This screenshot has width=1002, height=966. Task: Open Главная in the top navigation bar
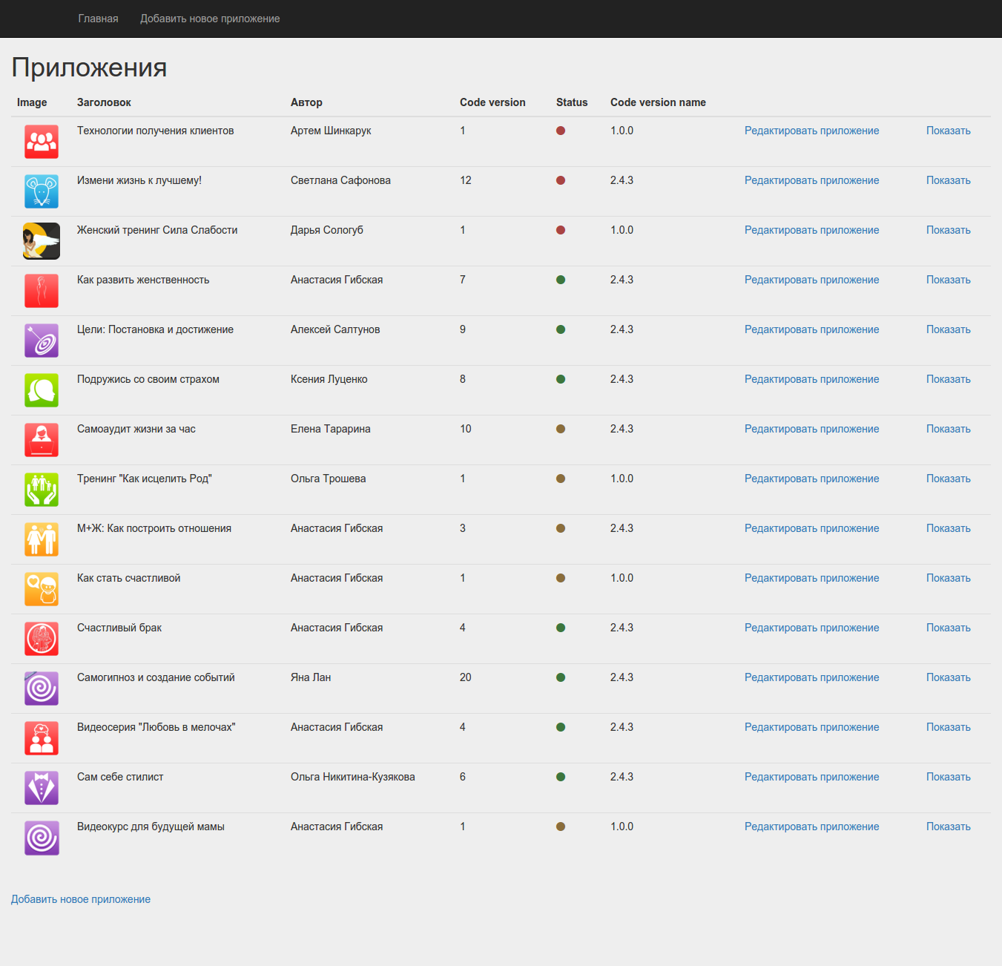98,19
